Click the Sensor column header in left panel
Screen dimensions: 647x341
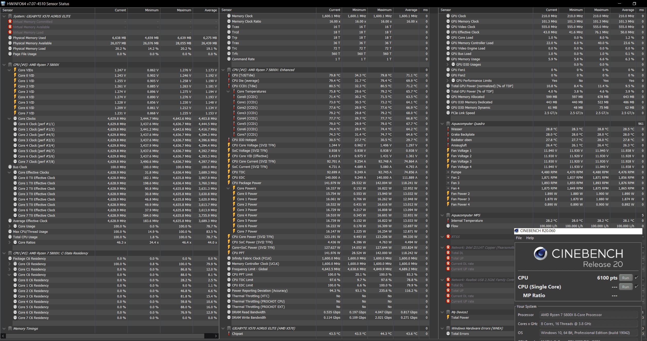pos(48,10)
